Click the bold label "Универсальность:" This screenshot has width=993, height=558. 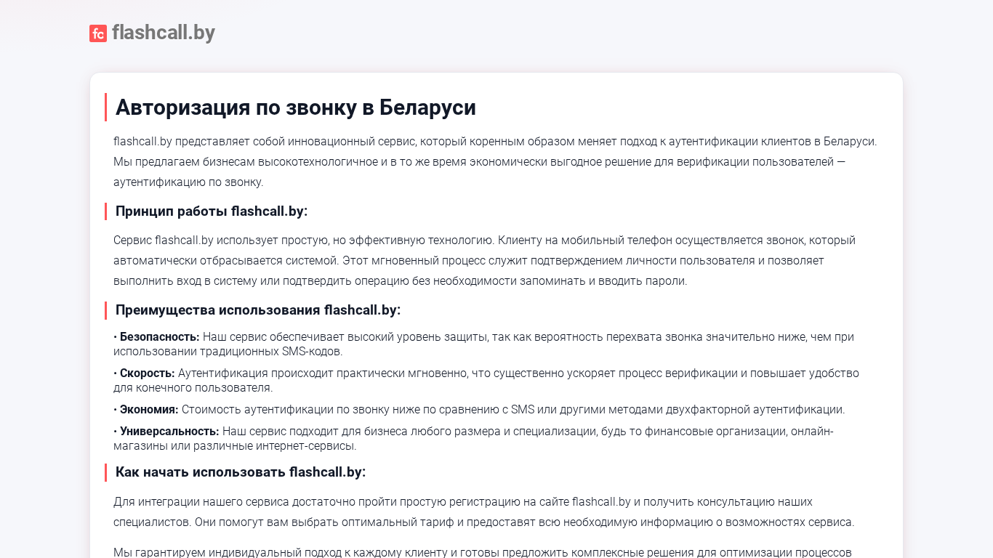[169, 432]
